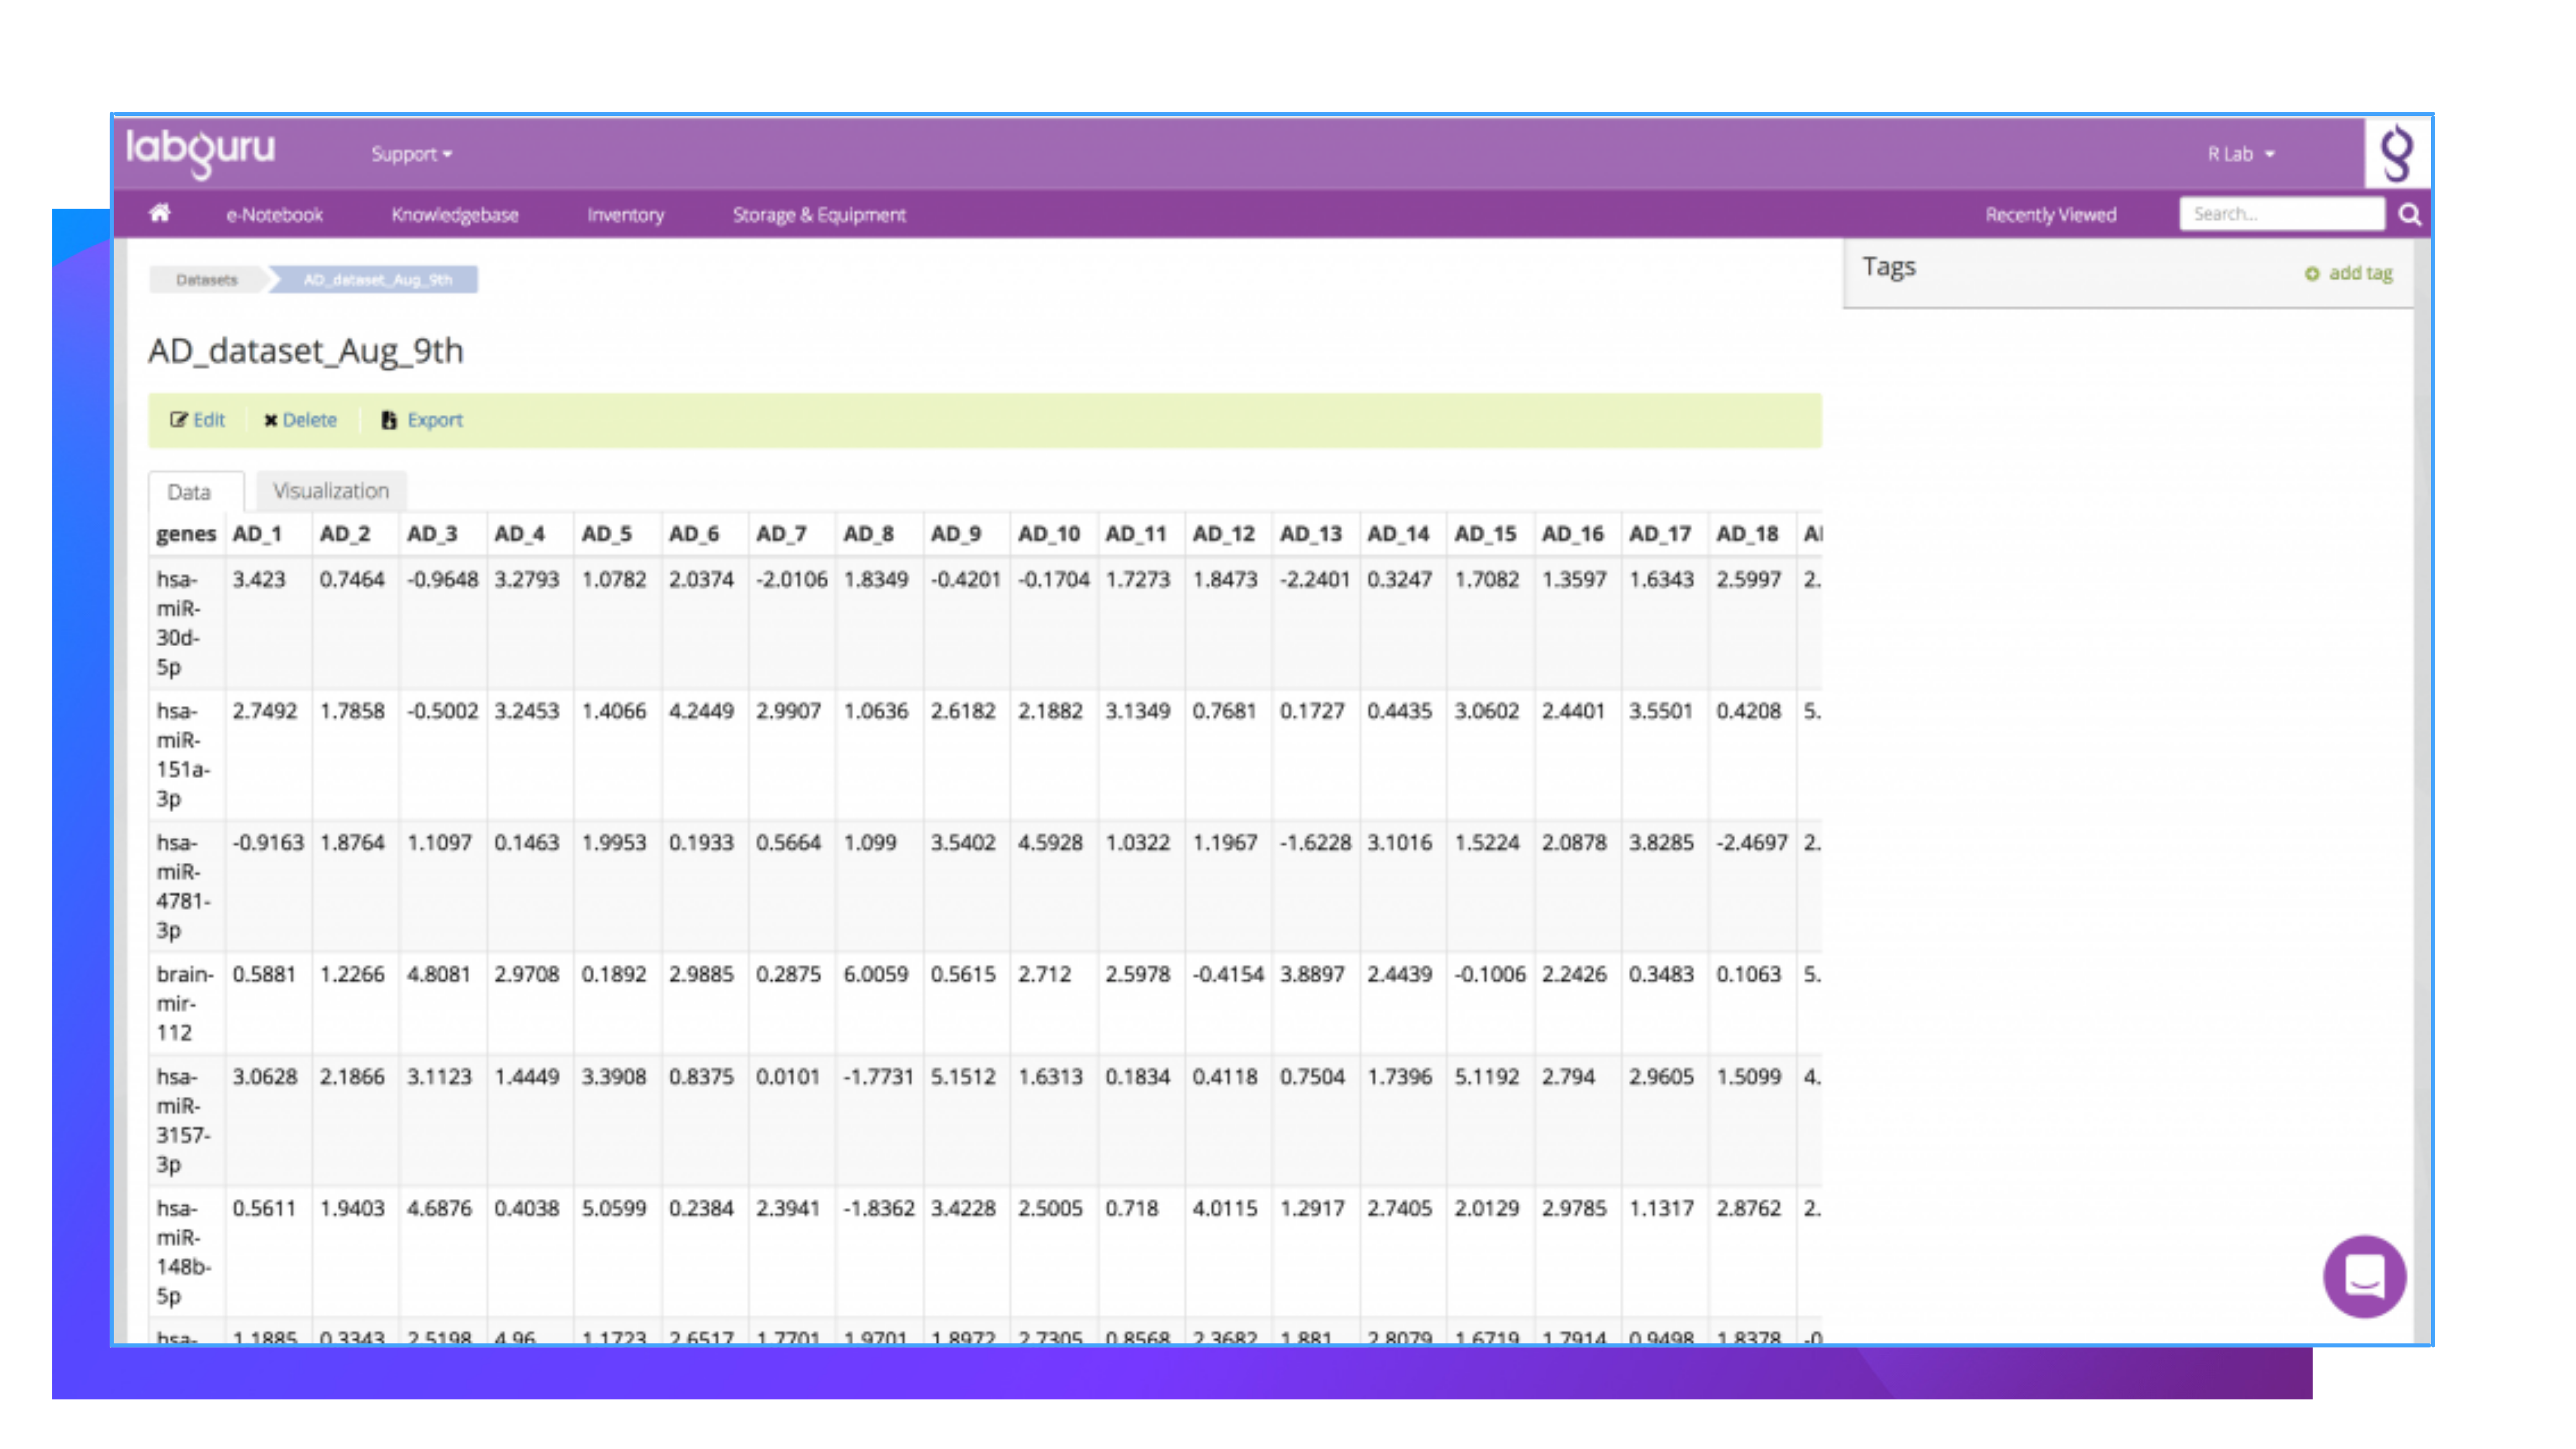Image resolution: width=2576 pixels, height=1449 pixels.
Task: Click the Edit link
Action: [x=209, y=420]
